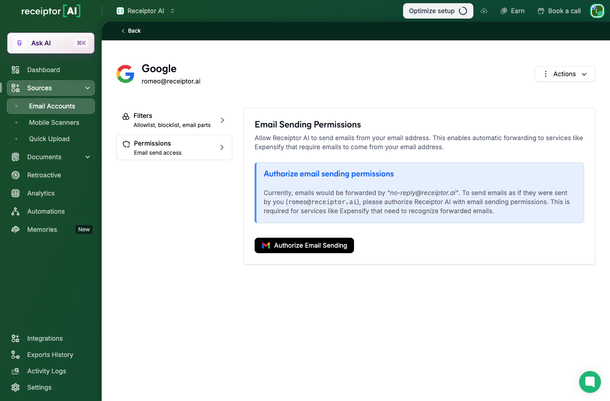Click the Activity Logs icon

pos(15,371)
